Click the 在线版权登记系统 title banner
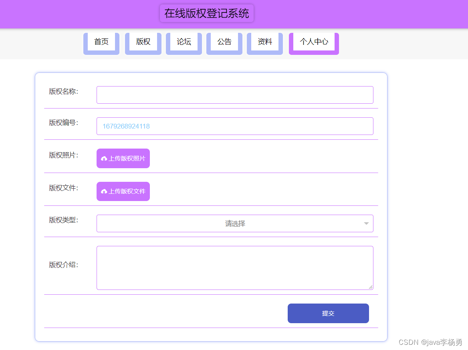This screenshot has width=468, height=350. click(x=206, y=13)
